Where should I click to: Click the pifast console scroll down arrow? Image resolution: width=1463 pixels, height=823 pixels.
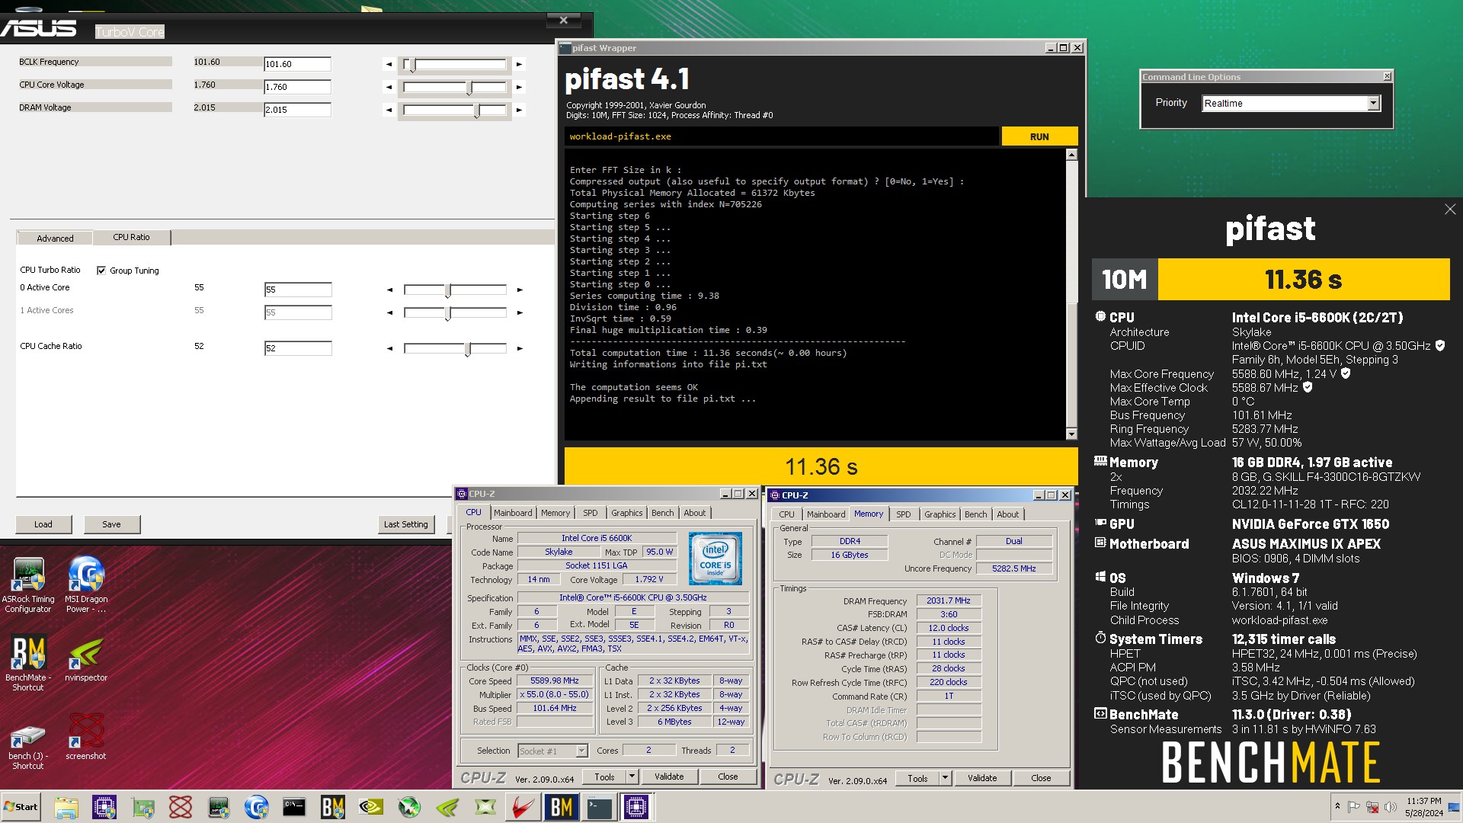(1071, 434)
